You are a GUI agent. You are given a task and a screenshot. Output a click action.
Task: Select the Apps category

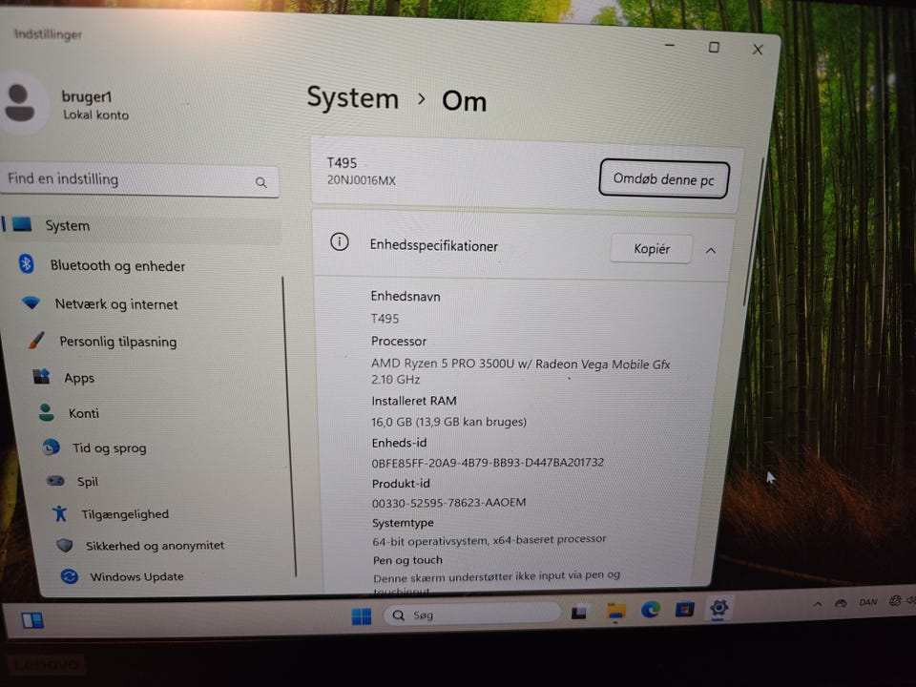coord(79,378)
